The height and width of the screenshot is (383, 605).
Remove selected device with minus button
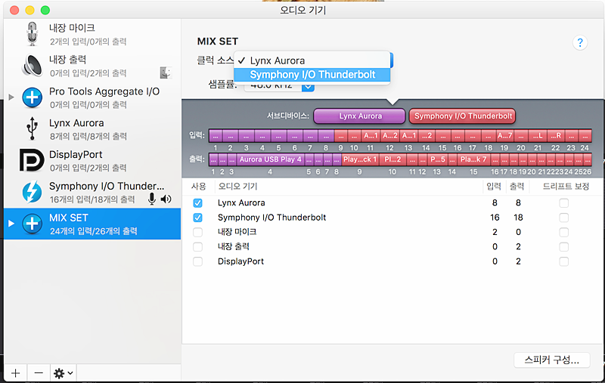coord(39,373)
